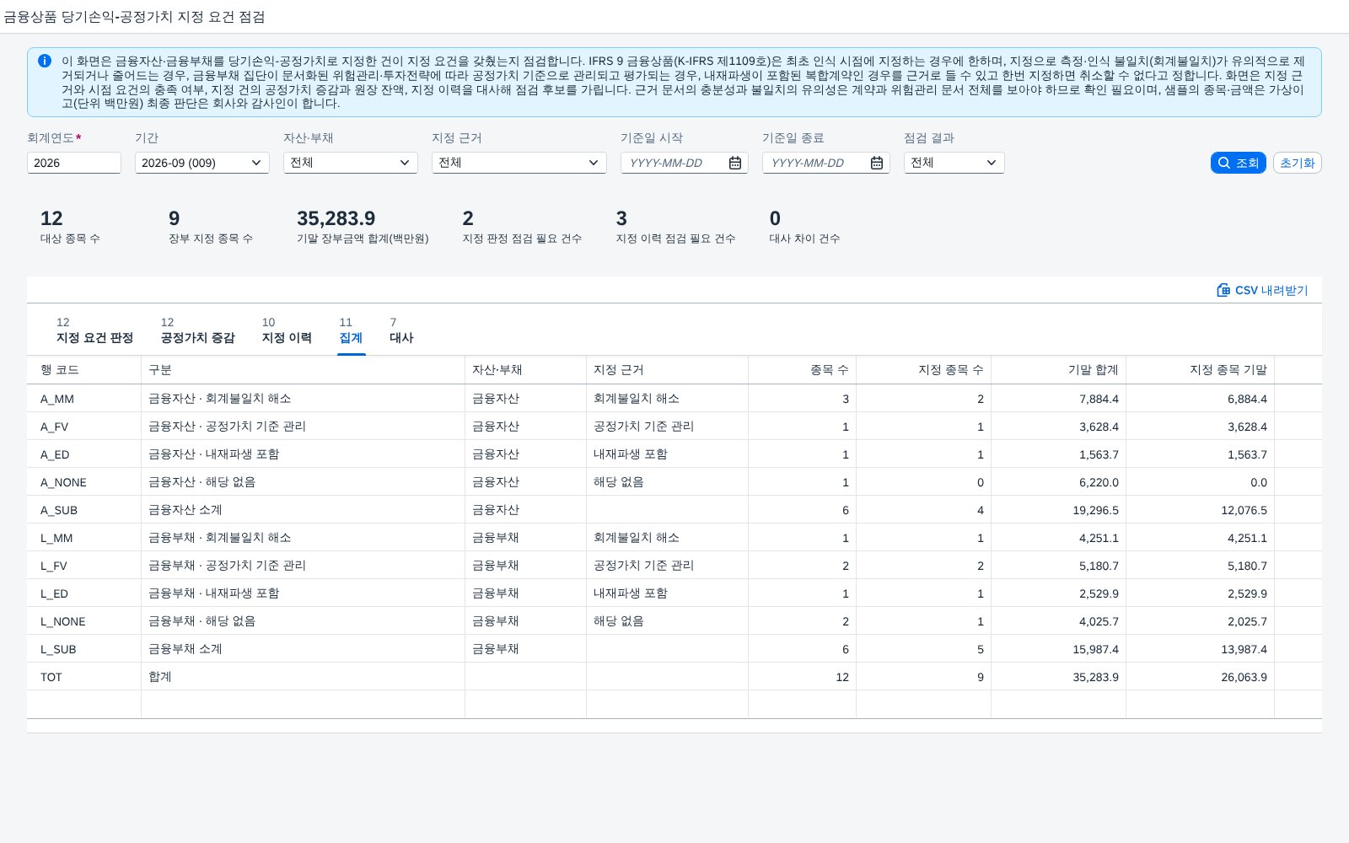Open the 기간 dropdown showing 2026-09 (009)
Viewport: 1349px width, 843px height.
point(202,163)
